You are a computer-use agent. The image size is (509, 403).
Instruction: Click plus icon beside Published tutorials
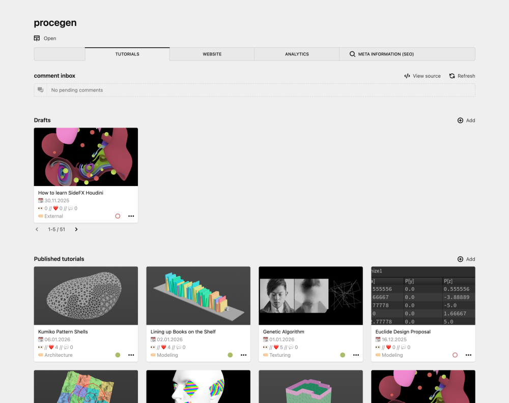pyautogui.click(x=460, y=259)
